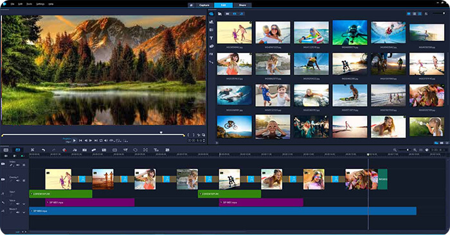Screen dimensions: 450x235
Task: Expand the Music1 track options
Action: (x=24, y=213)
